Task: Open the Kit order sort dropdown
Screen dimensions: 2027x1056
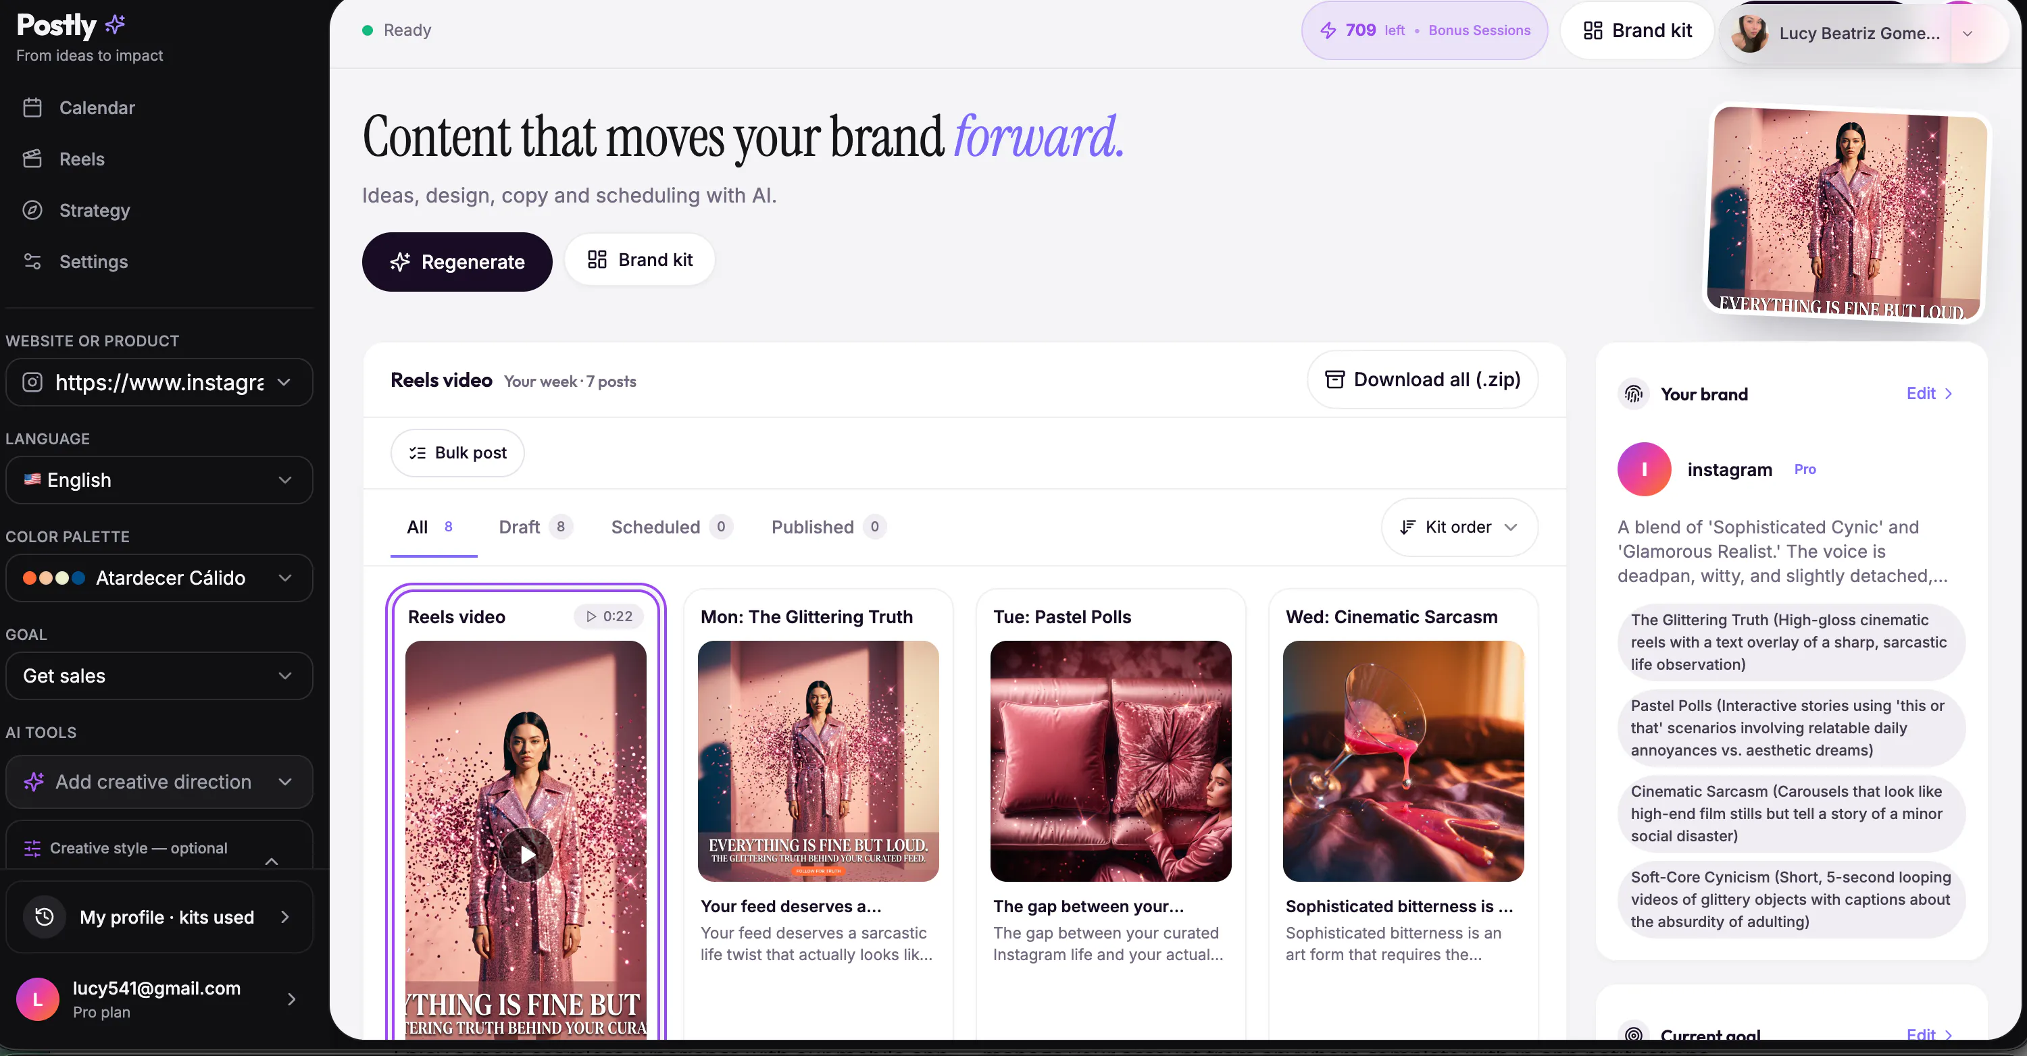Action: [x=1459, y=527]
